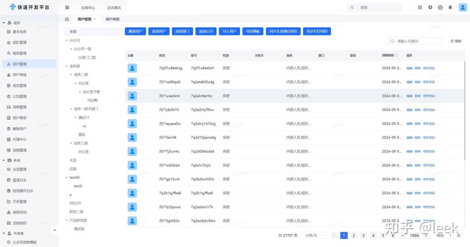Image resolution: width=470 pixels, height=247 pixels.
Task: Focus the top header 搜索 search box
Action: (x=374, y=7)
